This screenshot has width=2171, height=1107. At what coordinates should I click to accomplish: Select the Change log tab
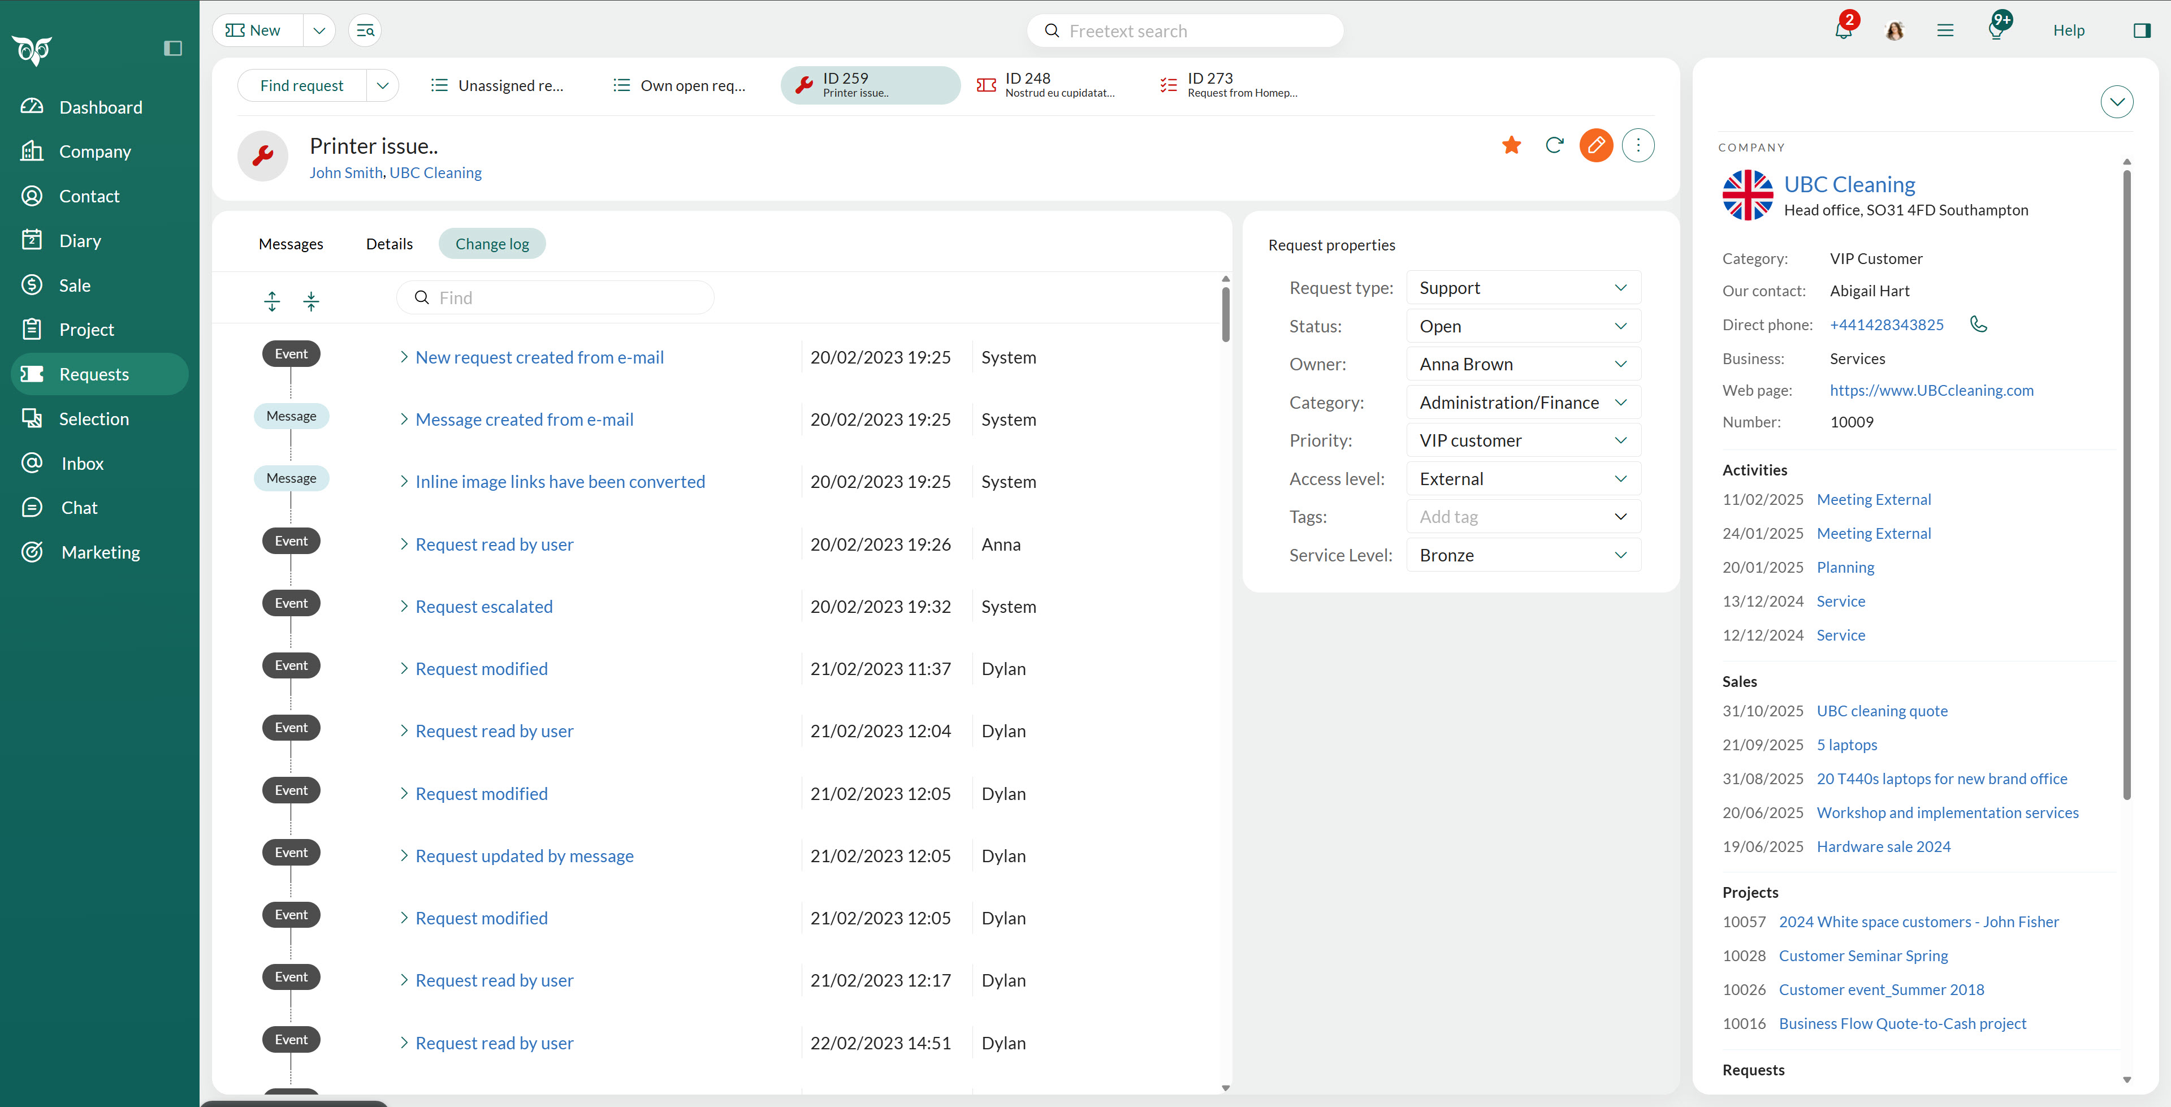(x=492, y=244)
